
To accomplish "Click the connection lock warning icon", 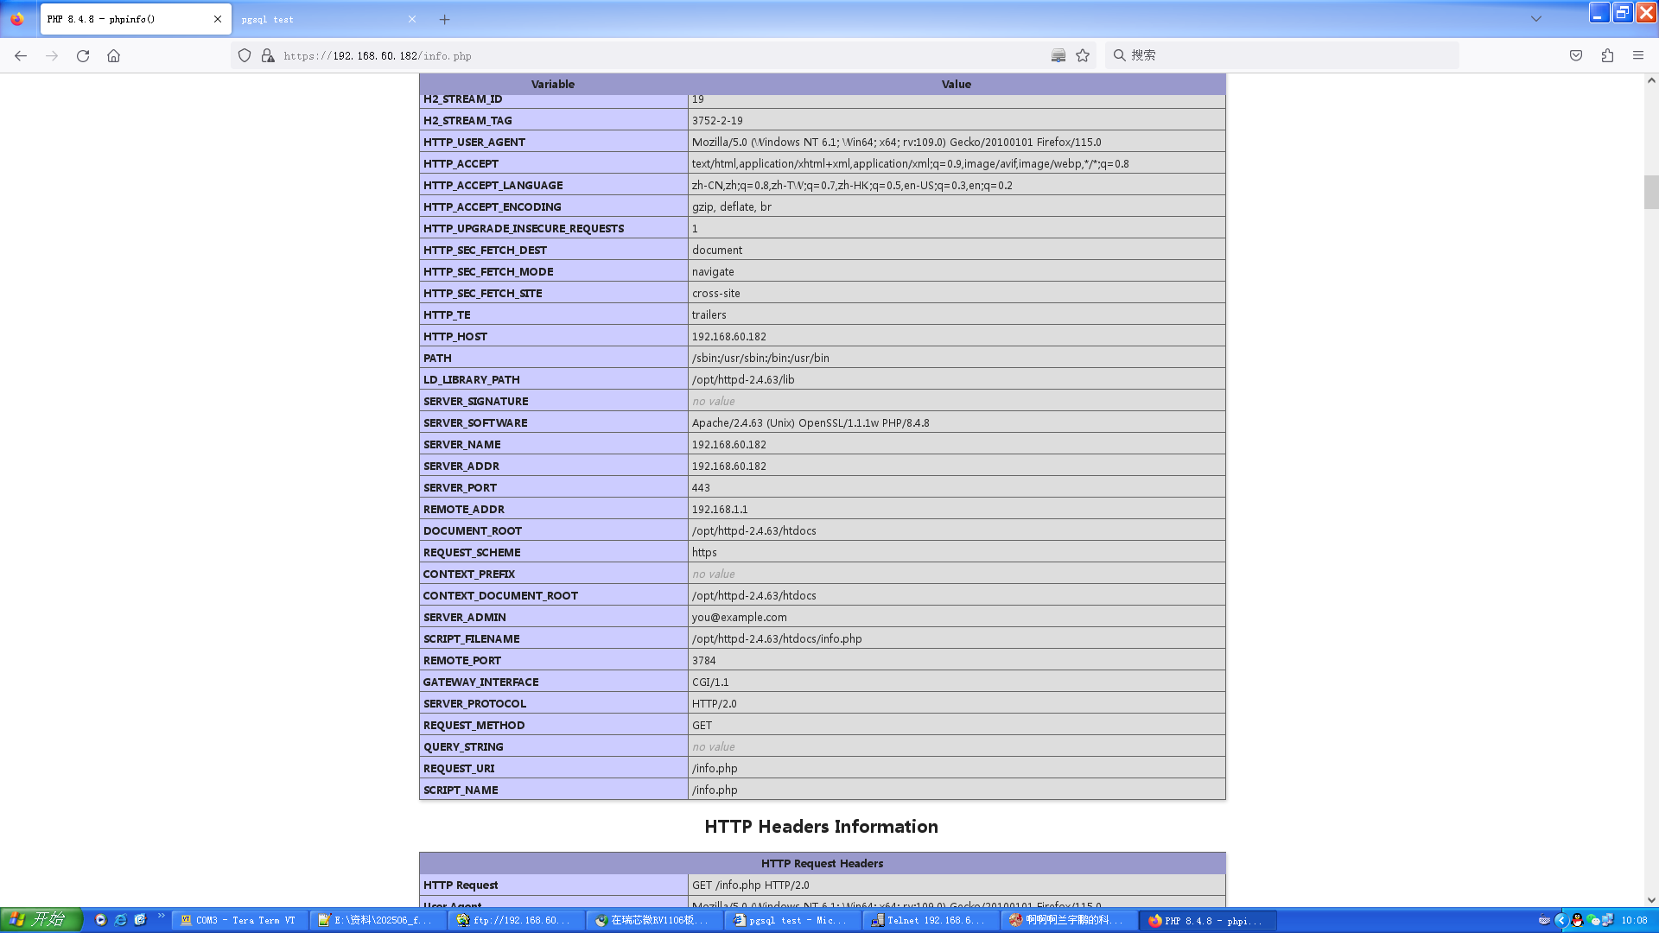I will [x=268, y=55].
